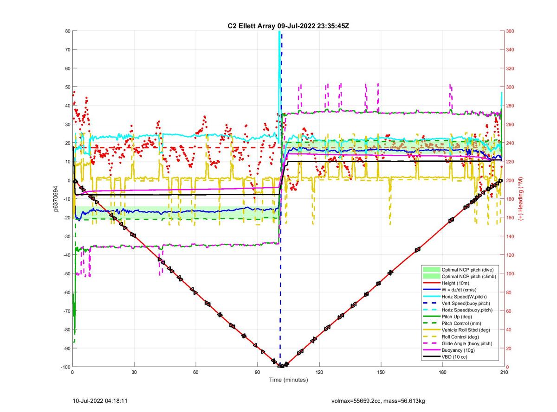This screenshot has width=557, height=412.
Task: Click the x-axis tick label "120"
Action: [x=319, y=372]
